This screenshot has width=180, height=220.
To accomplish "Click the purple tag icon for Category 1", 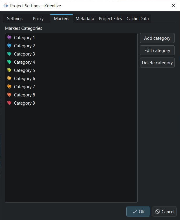I will point(9,38).
